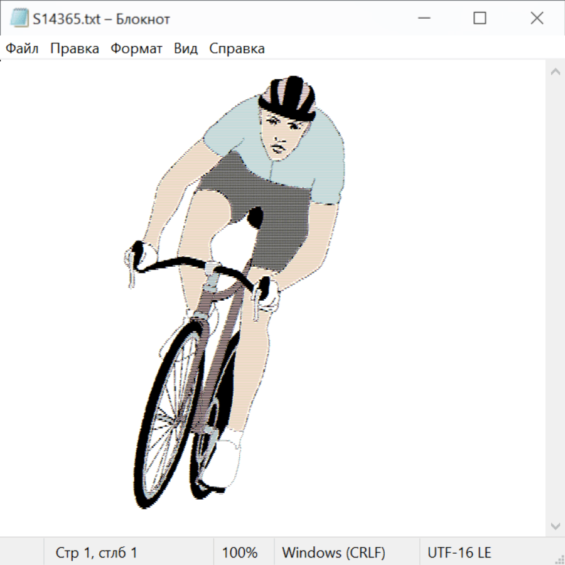Screen dimensions: 565x565
Task: Click the scroll down arrow
Action: point(555,525)
